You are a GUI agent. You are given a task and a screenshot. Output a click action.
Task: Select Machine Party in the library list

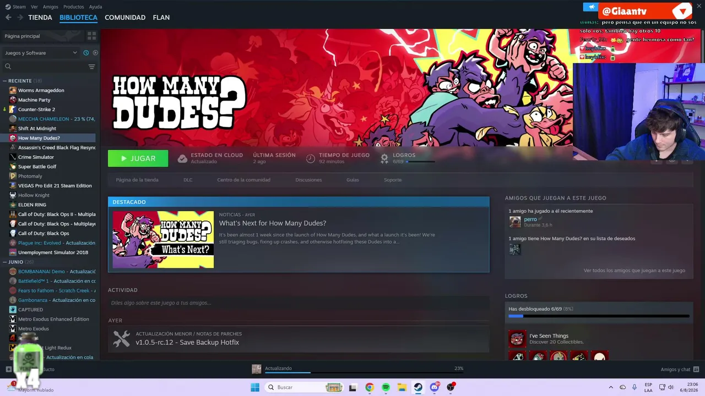coord(34,100)
